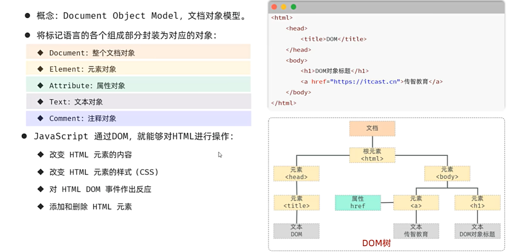511x252 pixels.
Task: Click '添加和删除 HTML 元素' item
Action: pyautogui.click(x=85, y=207)
